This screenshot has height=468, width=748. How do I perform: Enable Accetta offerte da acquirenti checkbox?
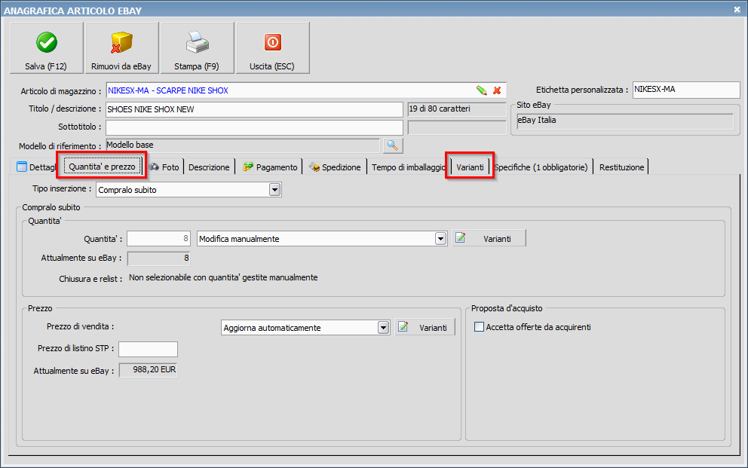(x=479, y=327)
